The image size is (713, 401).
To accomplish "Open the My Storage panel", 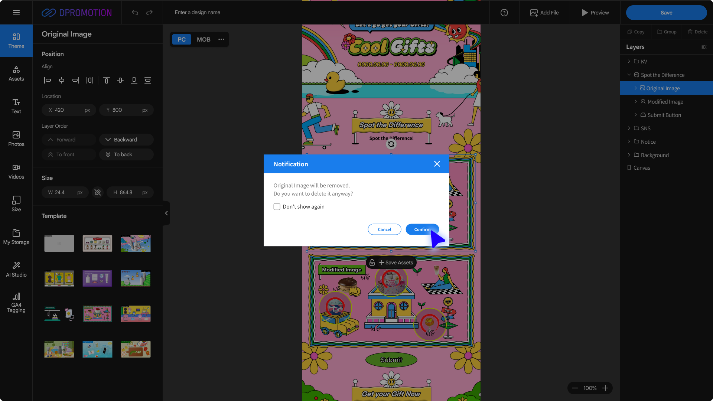I will [16, 237].
